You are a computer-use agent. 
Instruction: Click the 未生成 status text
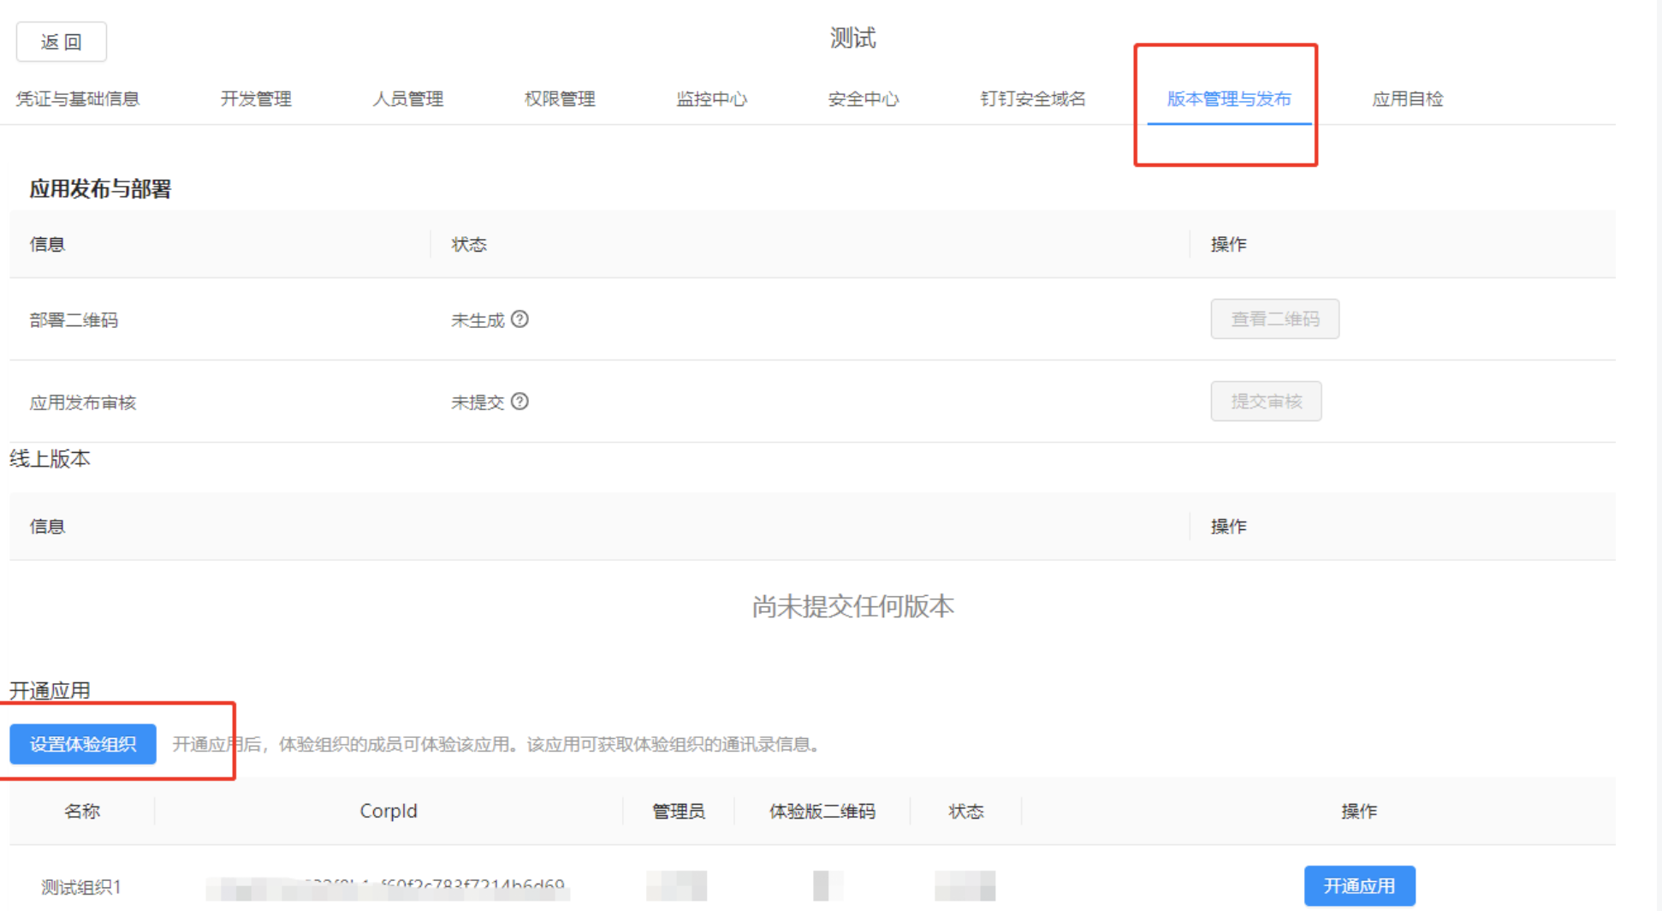click(478, 320)
